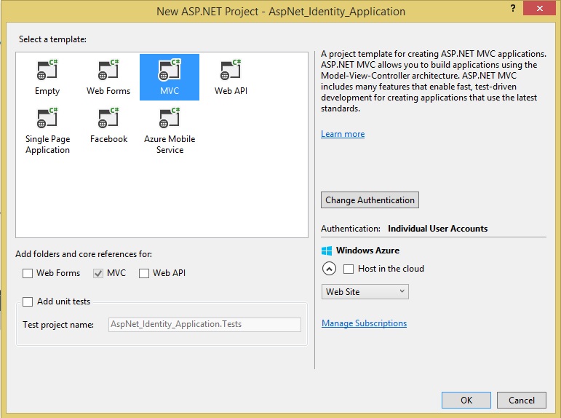The image size is (561, 418).
Task: Enable the Web Forms references checkbox
Action: (x=28, y=273)
